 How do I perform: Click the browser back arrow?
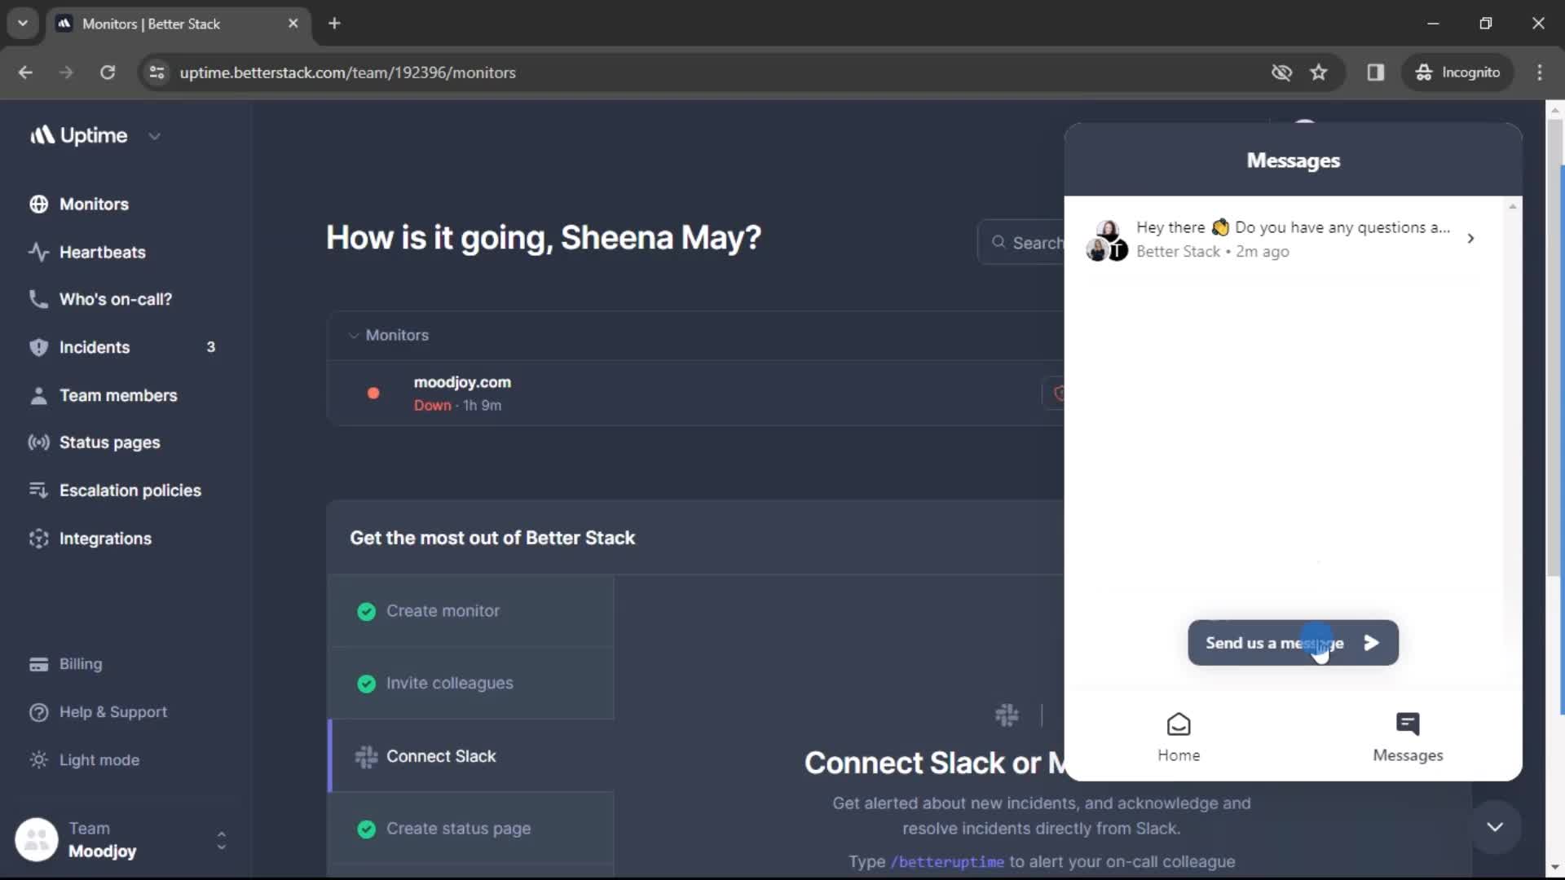[x=25, y=73]
